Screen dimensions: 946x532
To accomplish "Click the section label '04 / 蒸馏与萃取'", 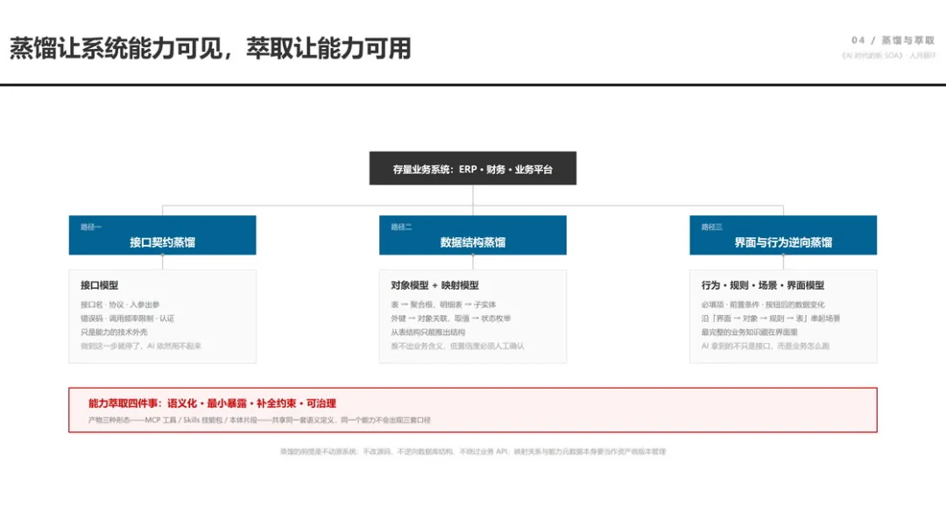I will [x=893, y=40].
